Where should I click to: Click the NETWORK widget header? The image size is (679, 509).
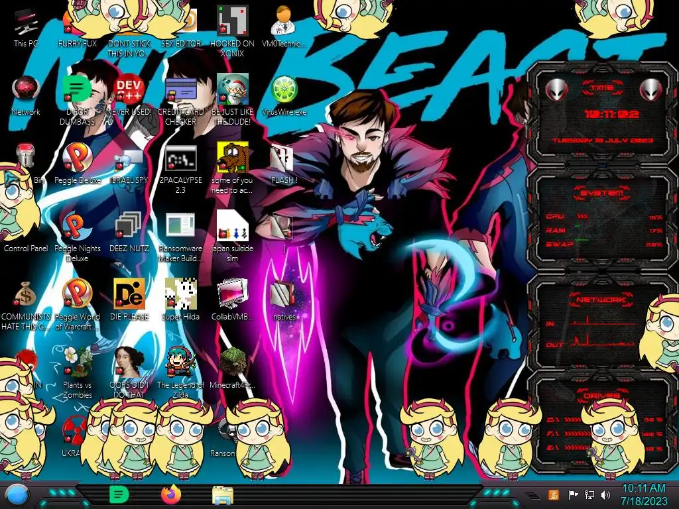click(601, 300)
